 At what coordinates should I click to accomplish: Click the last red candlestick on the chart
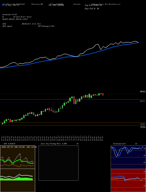(103, 94)
